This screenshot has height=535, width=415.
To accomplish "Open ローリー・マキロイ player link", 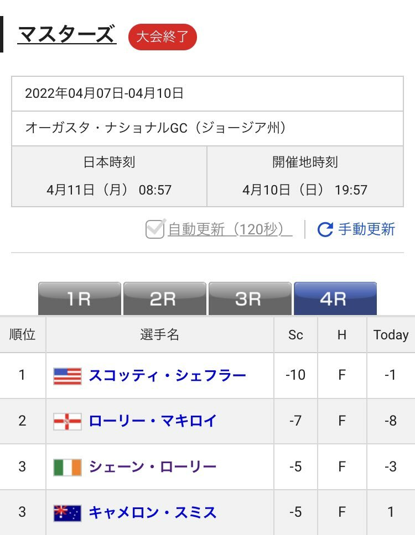I will (x=153, y=421).
